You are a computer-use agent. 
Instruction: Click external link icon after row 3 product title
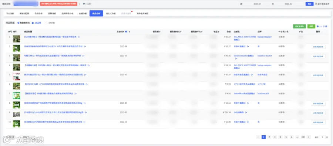84,56
